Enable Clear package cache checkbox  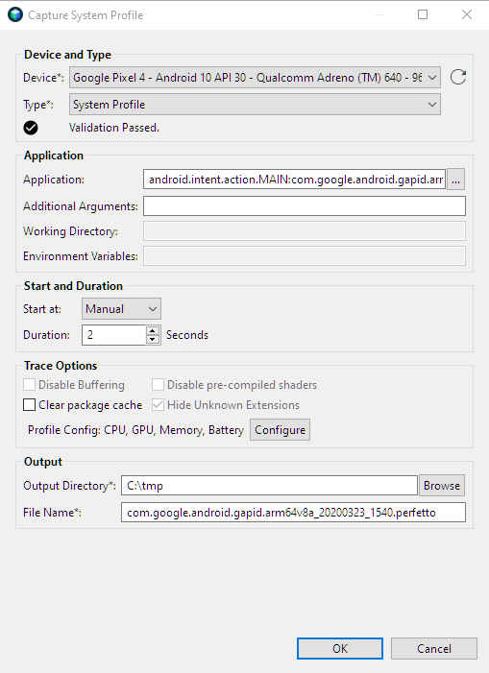pyautogui.click(x=29, y=405)
